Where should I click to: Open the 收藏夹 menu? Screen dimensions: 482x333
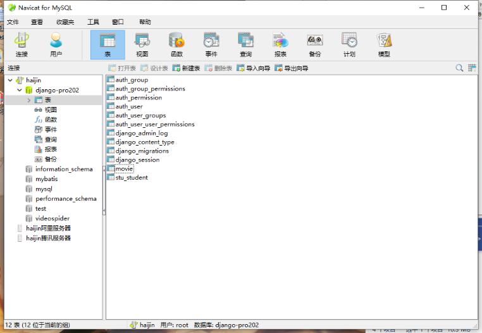click(65, 22)
